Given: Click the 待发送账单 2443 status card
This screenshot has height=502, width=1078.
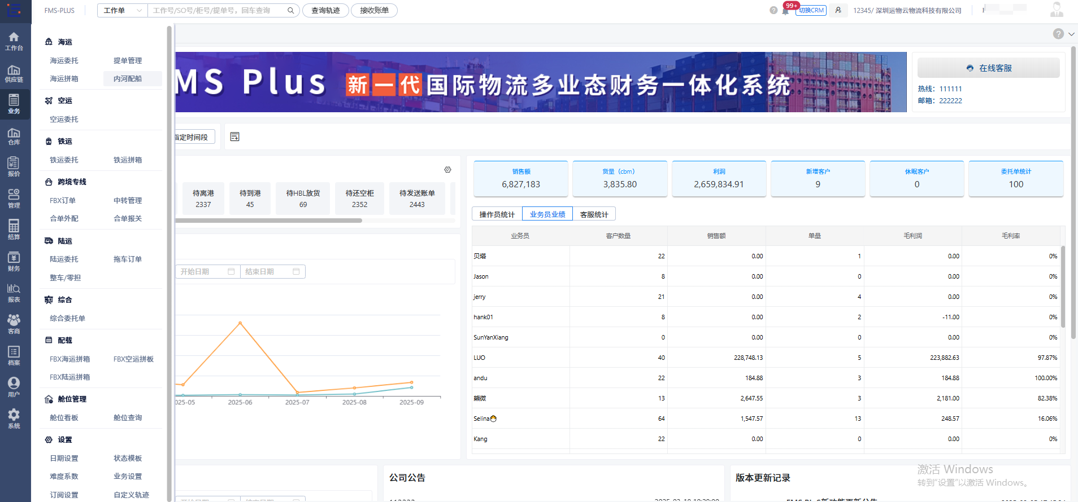Looking at the screenshot, I should [417, 199].
